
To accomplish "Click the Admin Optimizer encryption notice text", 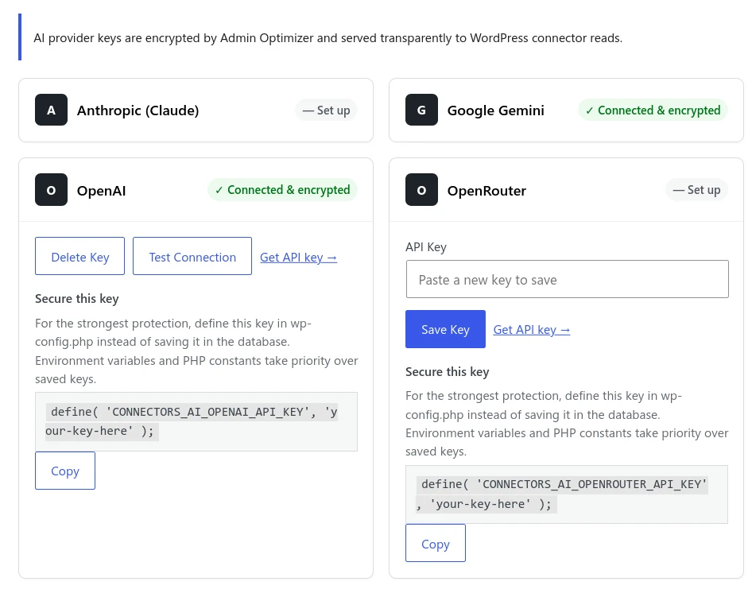I will 328,38.
